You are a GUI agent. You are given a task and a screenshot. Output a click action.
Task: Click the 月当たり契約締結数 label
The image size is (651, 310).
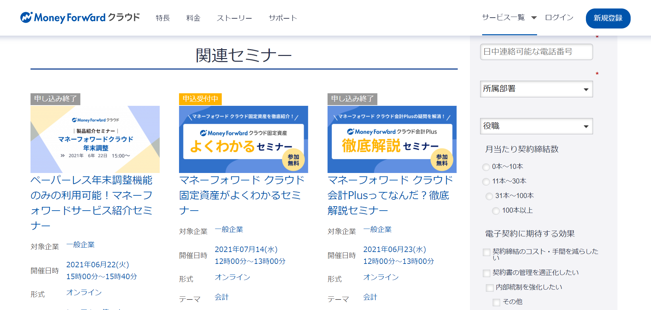click(522, 149)
